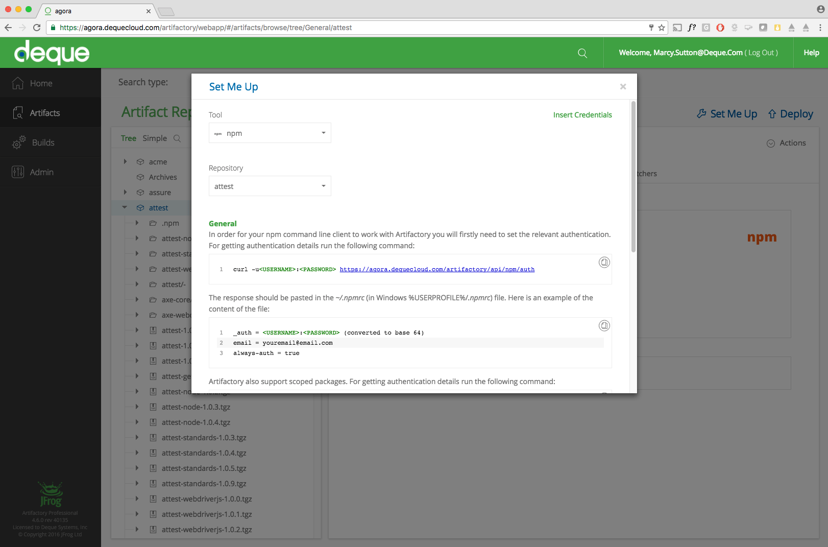This screenshot has width=828, height=547.
Task: Select the agora browser tab
Action: (92, 11)
